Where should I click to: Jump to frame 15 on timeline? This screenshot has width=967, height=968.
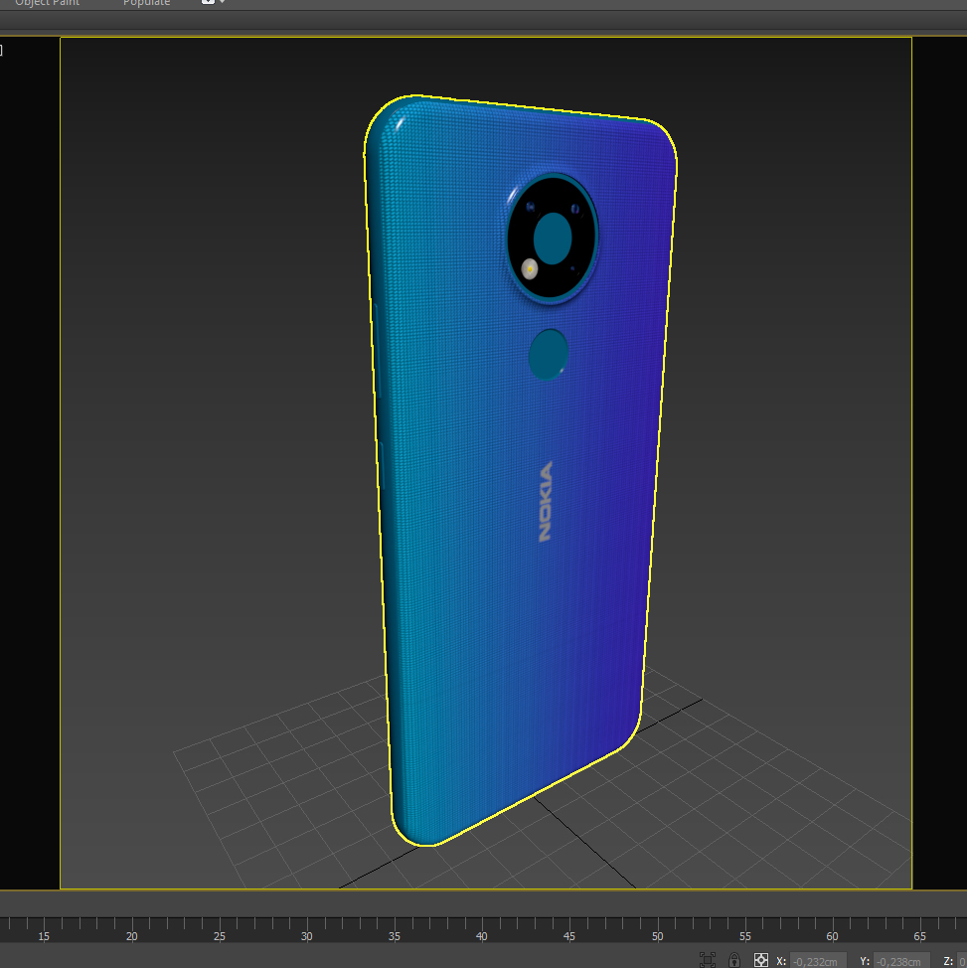click(44, 936)
